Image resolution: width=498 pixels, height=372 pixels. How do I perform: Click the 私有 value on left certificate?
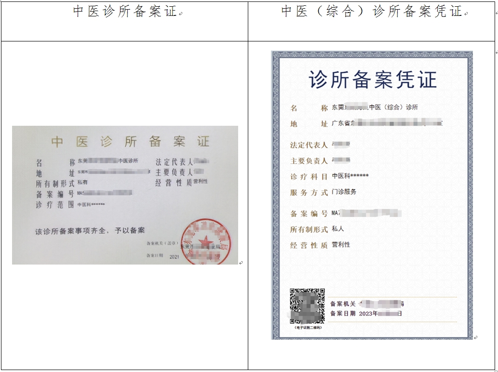[x=82, y=183]
